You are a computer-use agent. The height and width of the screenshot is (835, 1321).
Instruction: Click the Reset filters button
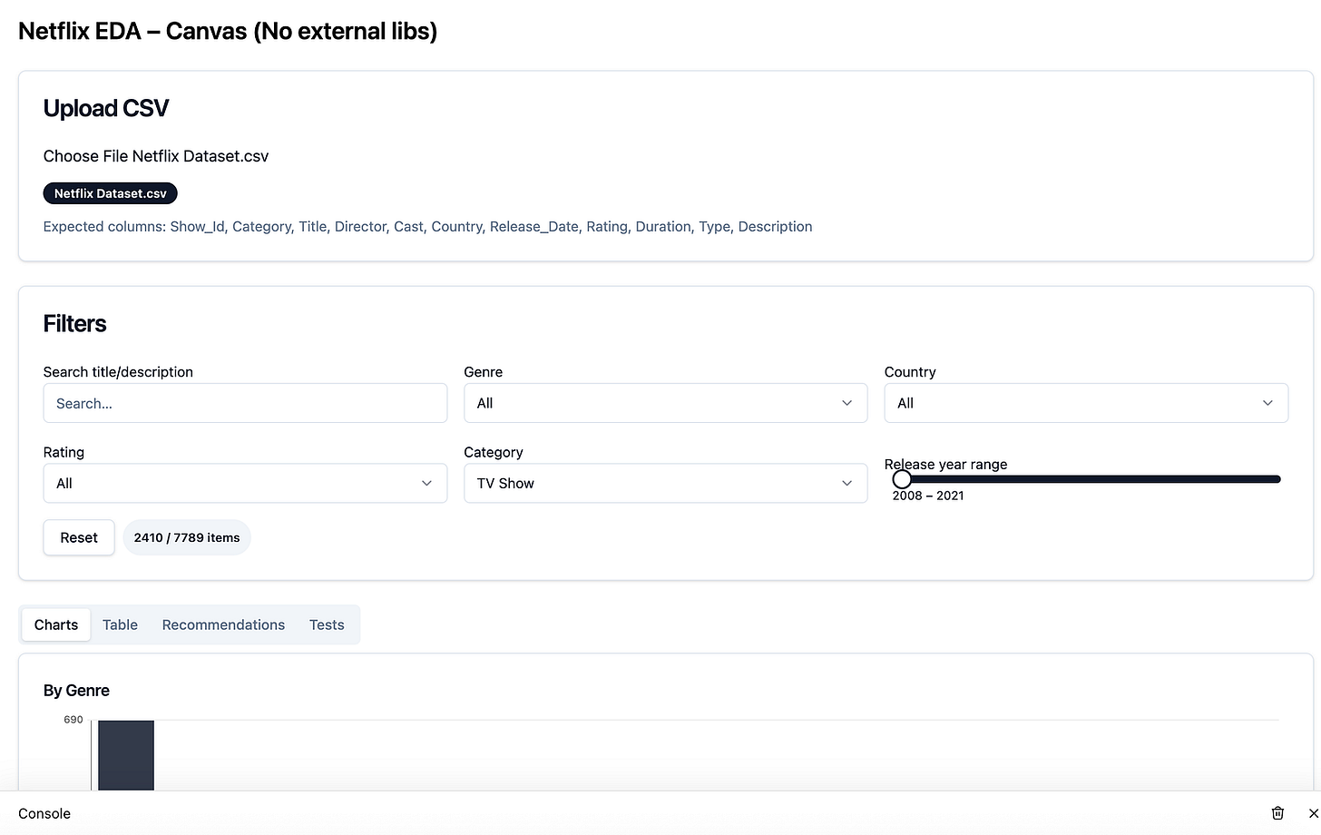pyautogui.click(x=79, y=537)
